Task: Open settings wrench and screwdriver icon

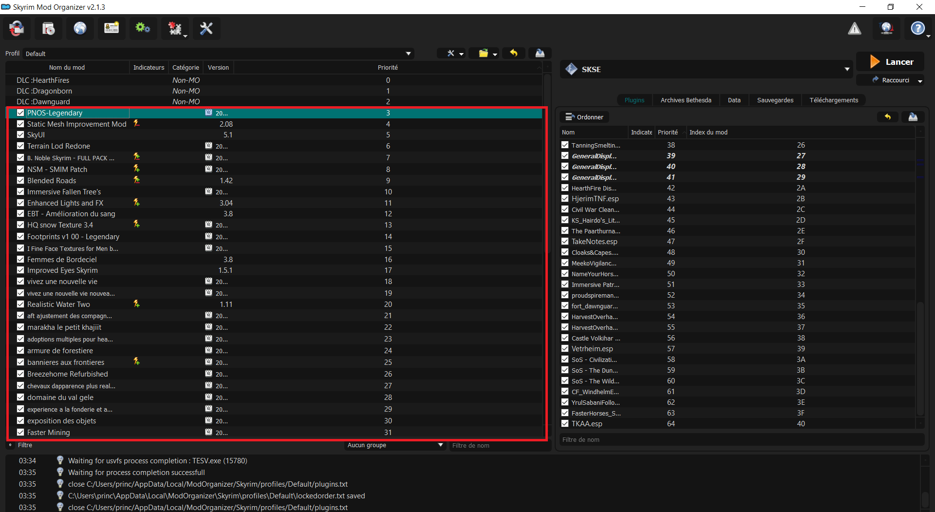Action: tap(206, 29)
